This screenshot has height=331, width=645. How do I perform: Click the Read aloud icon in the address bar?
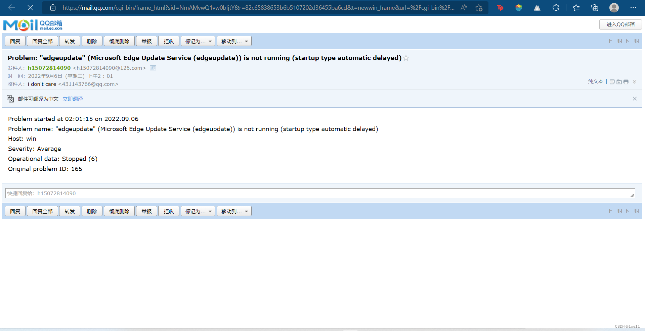464,7
